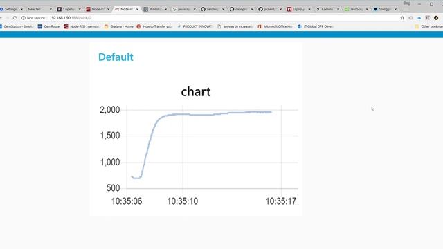The image size is (443, 249).
Task: Open the blue cloud extension icon
Action: click(419, 18)
